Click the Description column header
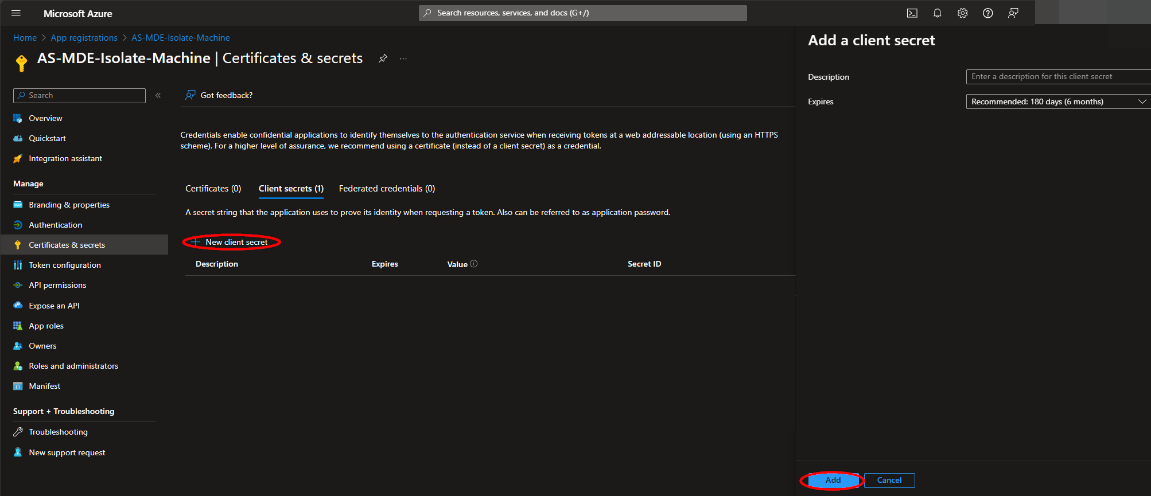1151x496 pixels. (217, 264)
